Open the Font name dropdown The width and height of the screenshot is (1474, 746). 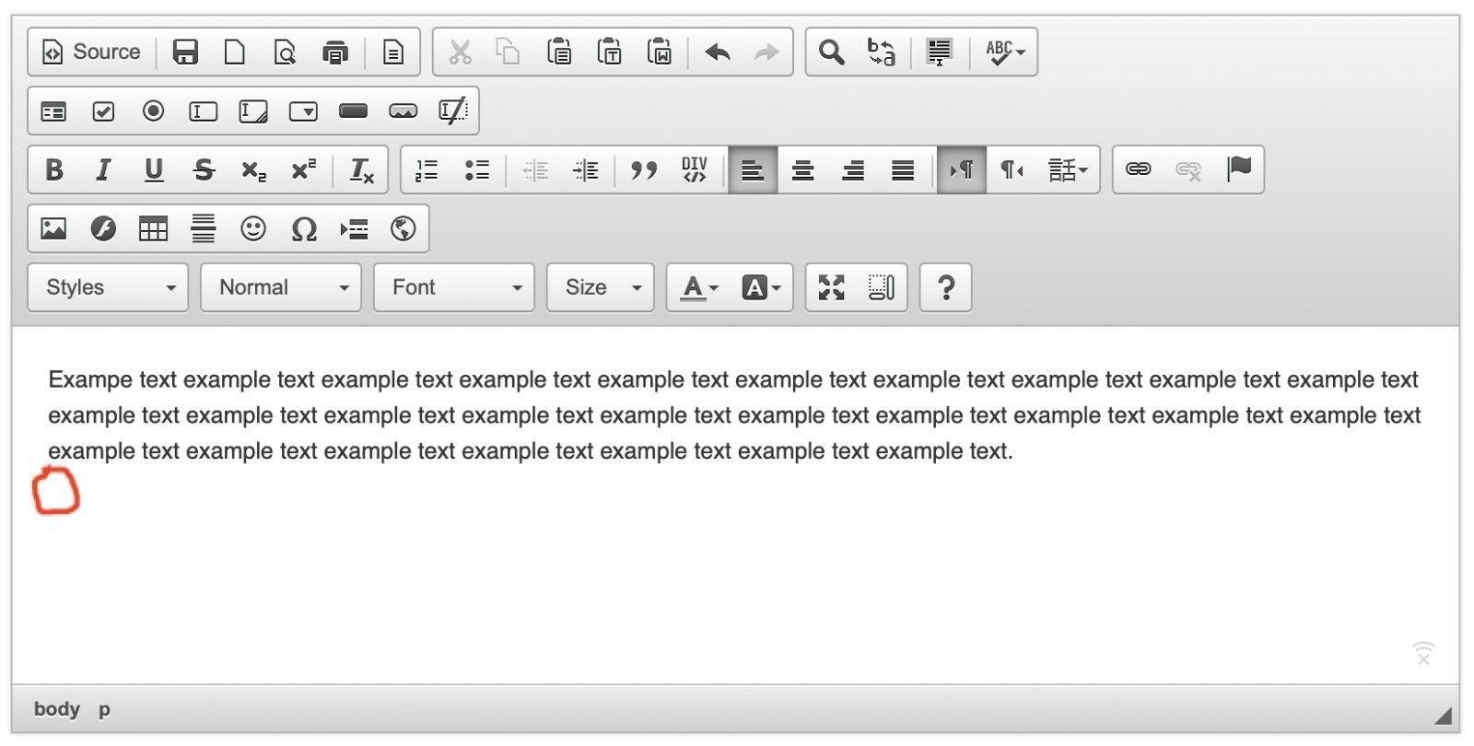click(x=454, y=287)
